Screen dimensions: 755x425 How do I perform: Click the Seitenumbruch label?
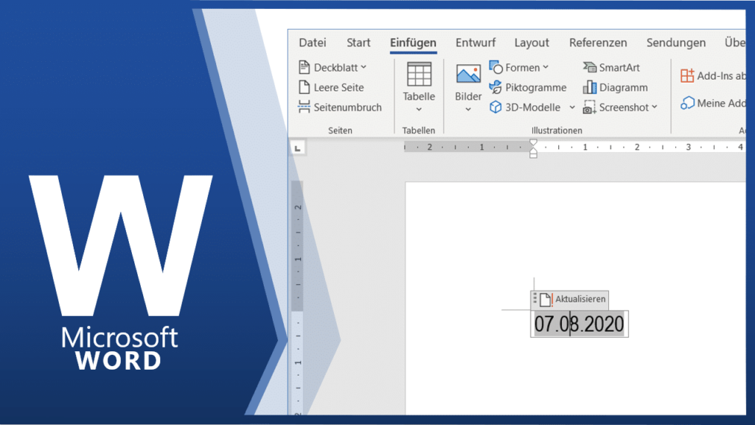pyautogui.click(x=348, y=108)
